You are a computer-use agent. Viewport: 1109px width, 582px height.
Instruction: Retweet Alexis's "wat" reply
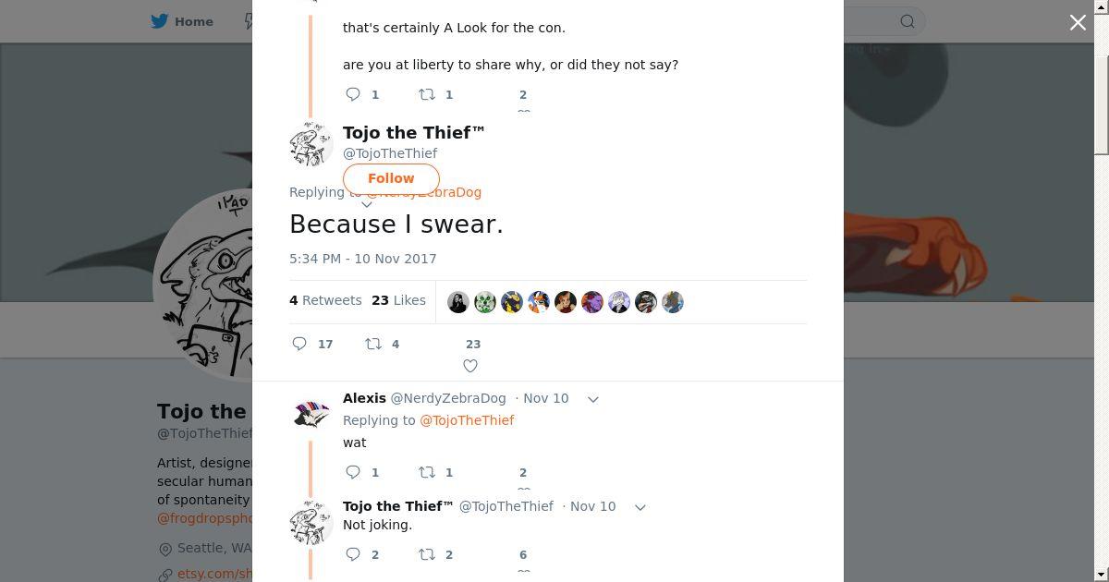(x=427, y=472)
